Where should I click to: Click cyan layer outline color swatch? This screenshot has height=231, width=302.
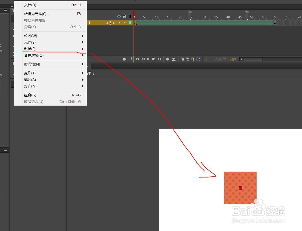[130, 23]
